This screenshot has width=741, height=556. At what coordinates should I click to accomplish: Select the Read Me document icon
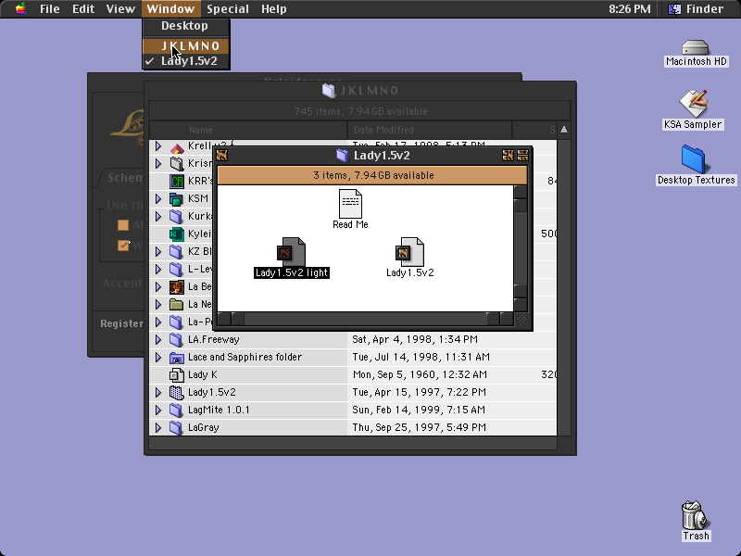pos(350,203)
